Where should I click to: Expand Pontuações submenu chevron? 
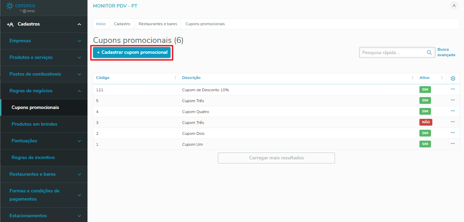(x=79, y=141)
